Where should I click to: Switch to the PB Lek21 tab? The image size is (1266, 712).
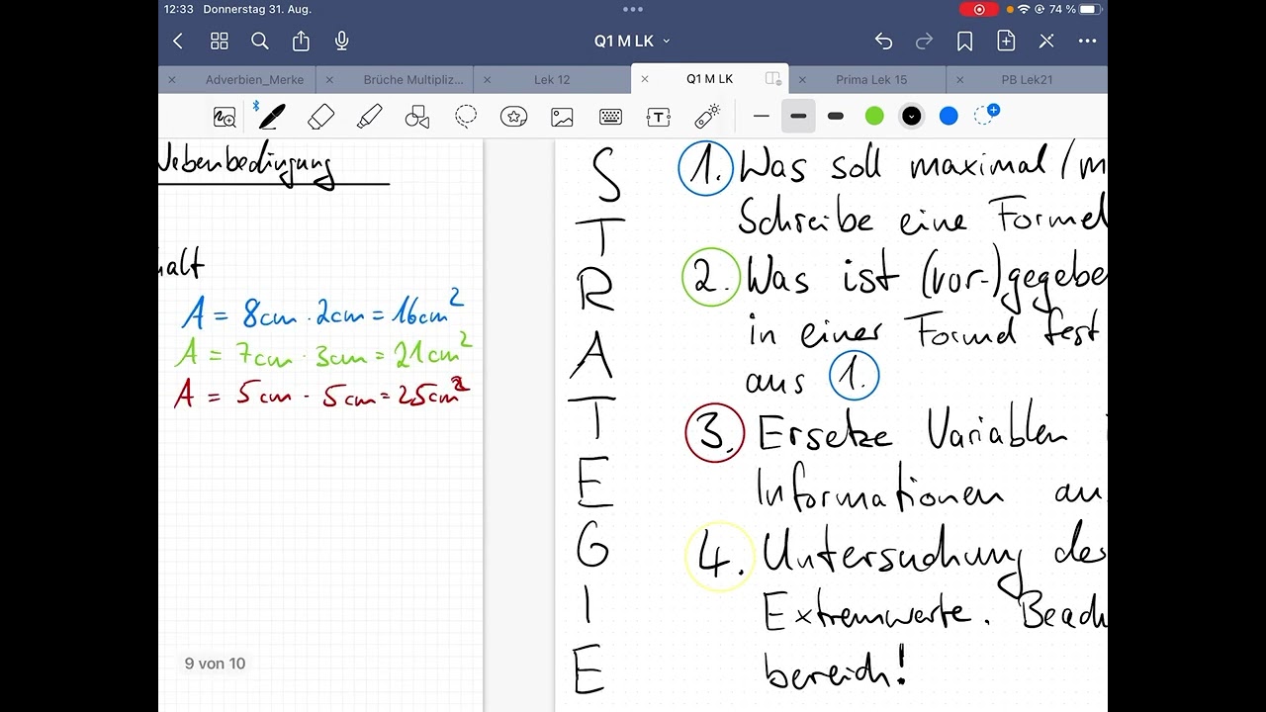[x=1027, y=79]
